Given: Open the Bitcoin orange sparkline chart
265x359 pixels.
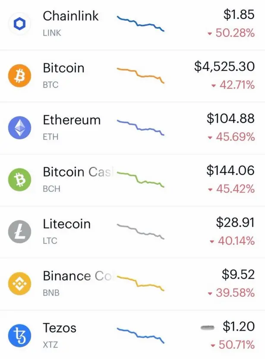Looking at the screenshot, I should click(141, 75).
